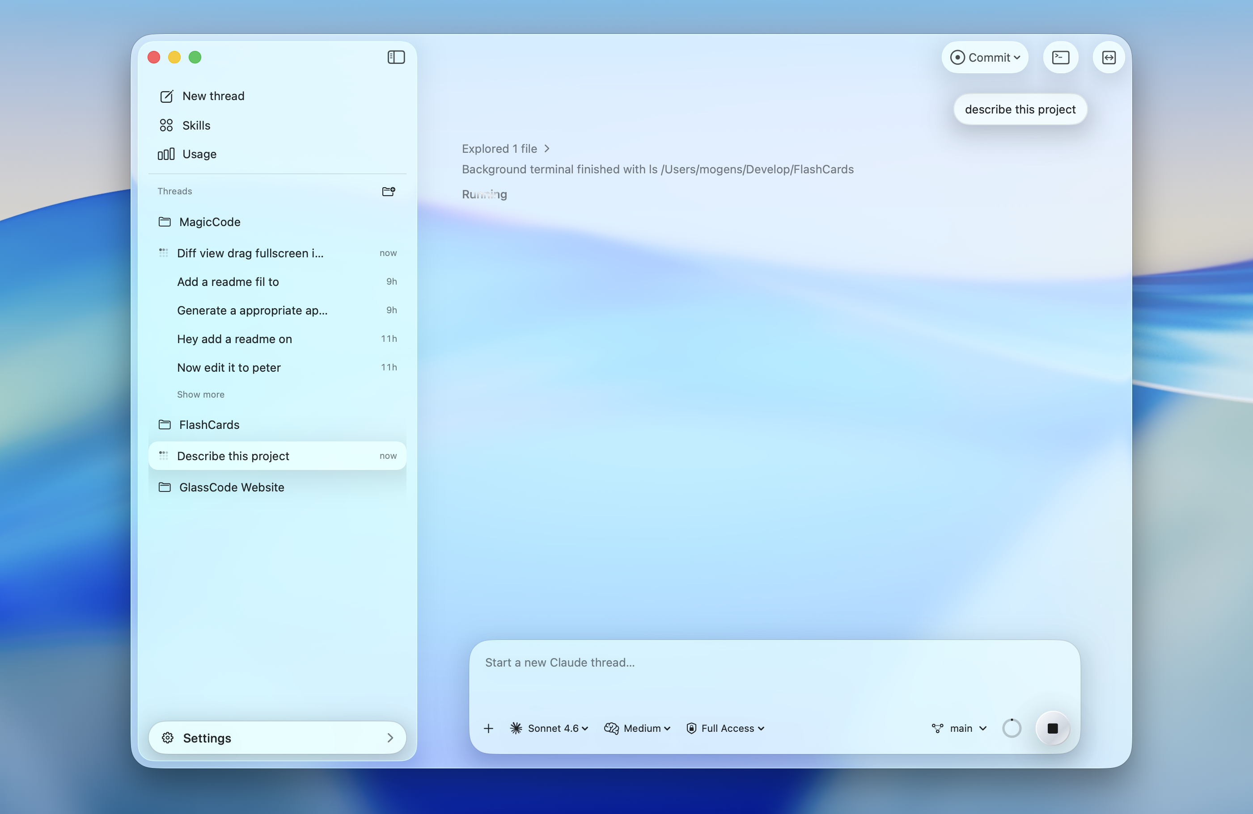
Task: Expand the main branch selector
Action: pos(962,728)
